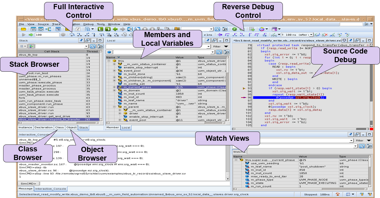Click the UVM toolbar icon

262,29
